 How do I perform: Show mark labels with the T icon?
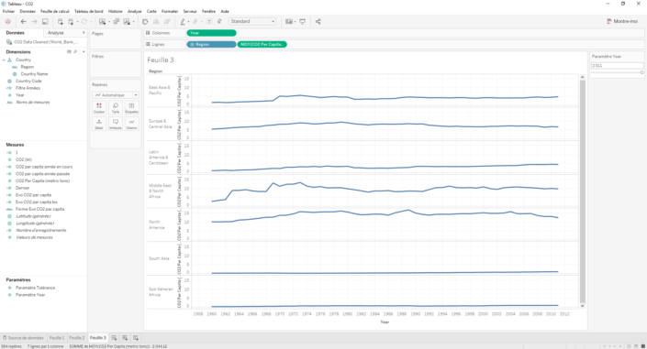click(209, 21)
